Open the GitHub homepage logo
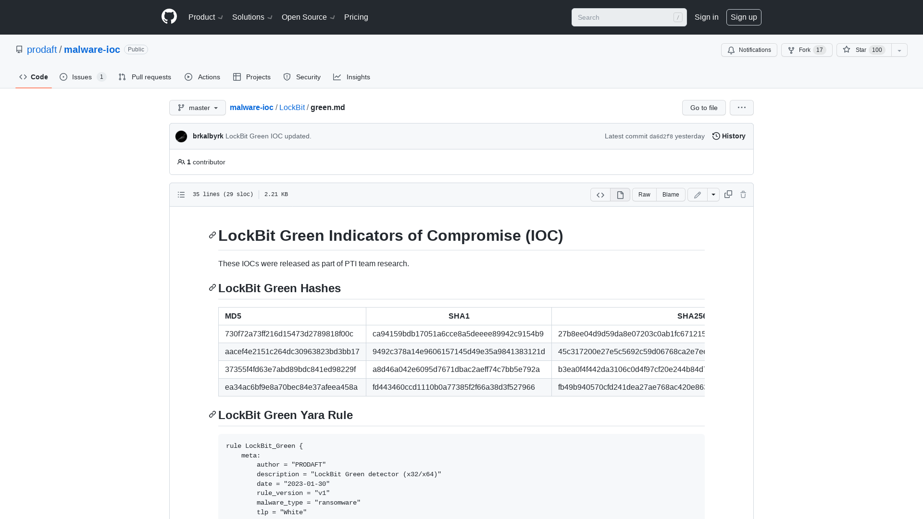 (x=169, y=17)
